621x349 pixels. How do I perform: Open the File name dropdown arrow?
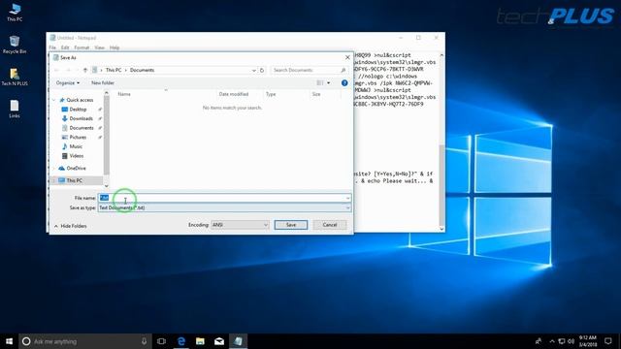pyautogui.click(x=347, y=198)
